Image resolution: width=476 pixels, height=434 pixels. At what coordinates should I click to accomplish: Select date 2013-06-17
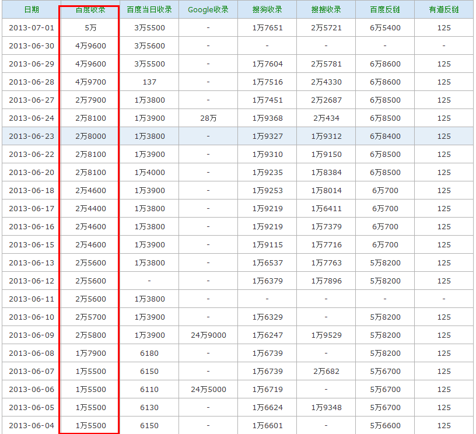tap(32, 208)
